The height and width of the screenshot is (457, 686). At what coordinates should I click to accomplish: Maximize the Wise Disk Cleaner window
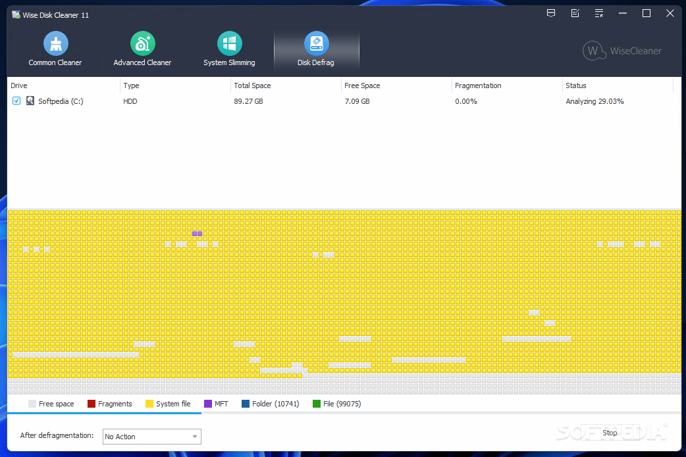[646, 14]
